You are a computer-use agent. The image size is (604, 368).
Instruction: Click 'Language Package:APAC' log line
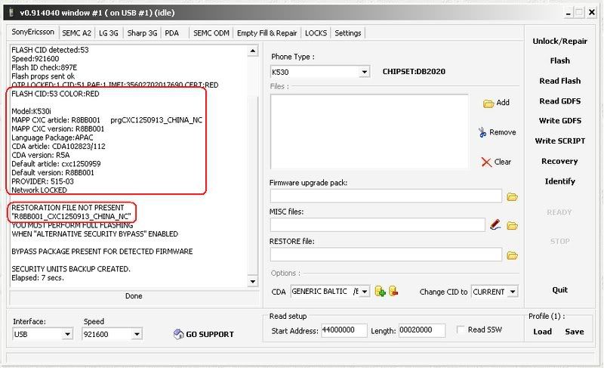pyautogui.click(x=52, y=138)
